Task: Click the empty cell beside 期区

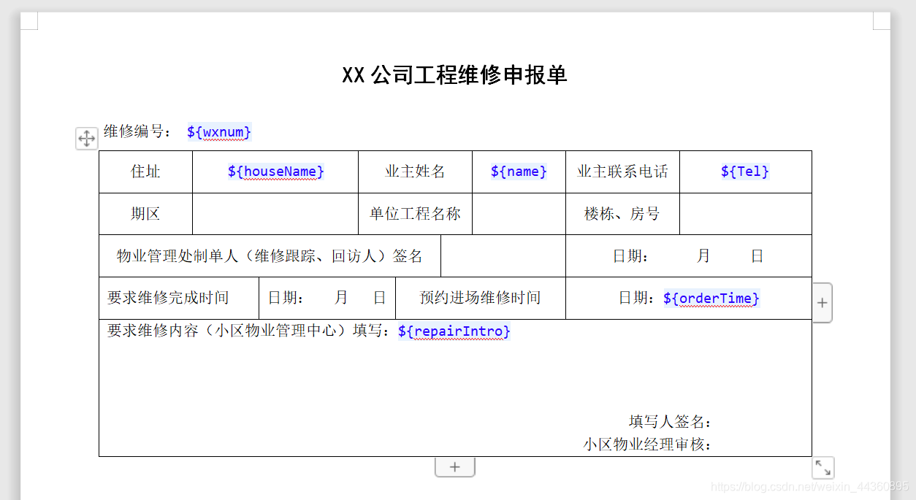Action: [275, 213]
